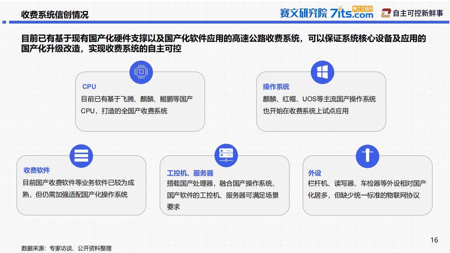Click the text 麒麟、红帽、UOS等主流国产操作系统
The image size is (450, 253).
pyautogui.click(x=319, y=99)
